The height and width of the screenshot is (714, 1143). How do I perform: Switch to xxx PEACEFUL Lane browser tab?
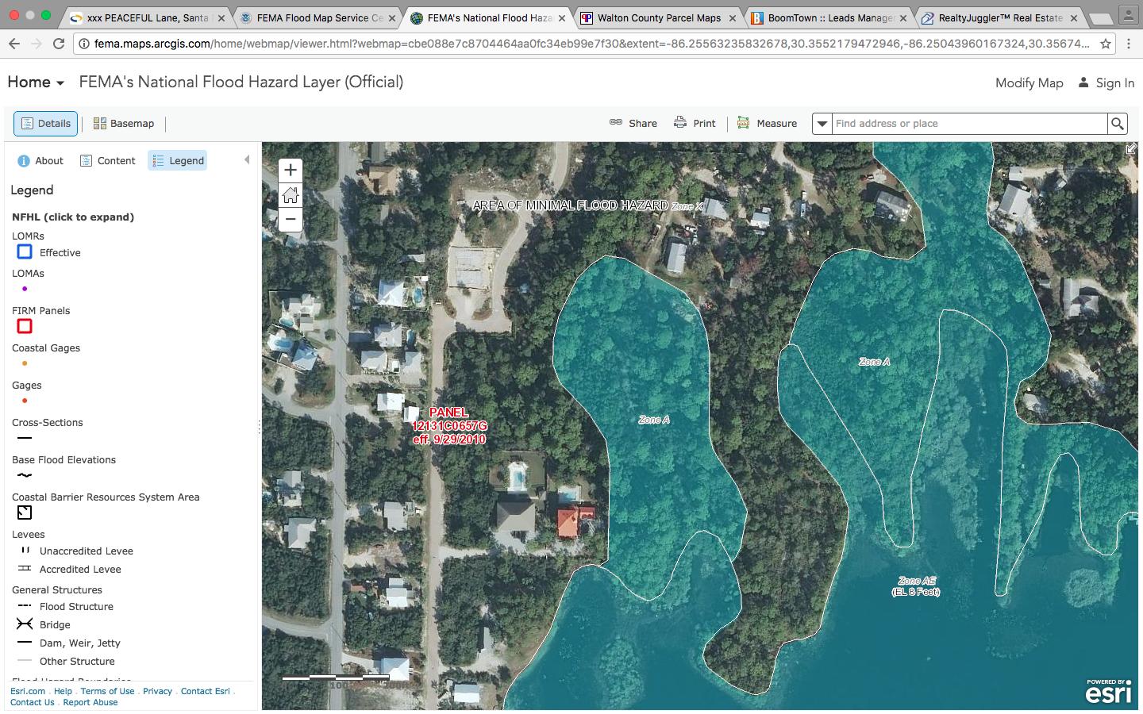point(148,17)
